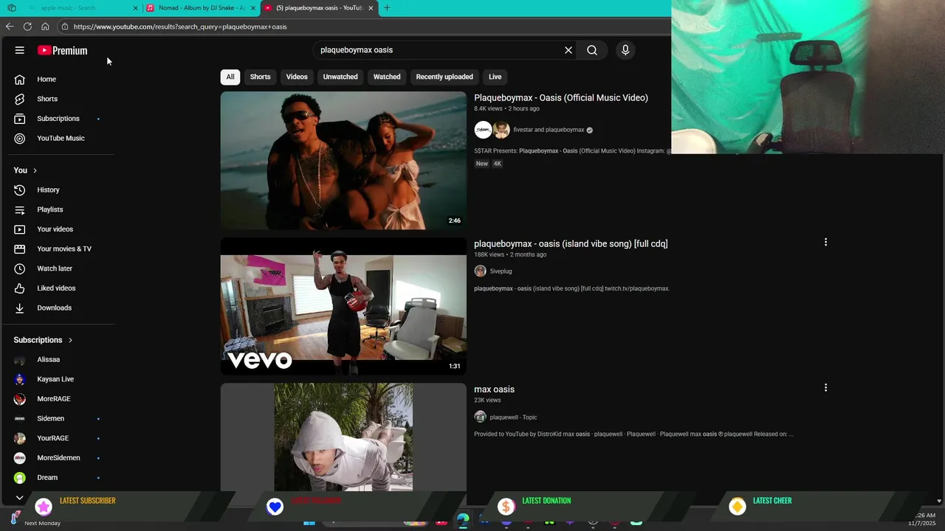Visit the 5iveplug channel
Image resolution: width=945 pixels, height=531 pixels.
tap(501, 271)
